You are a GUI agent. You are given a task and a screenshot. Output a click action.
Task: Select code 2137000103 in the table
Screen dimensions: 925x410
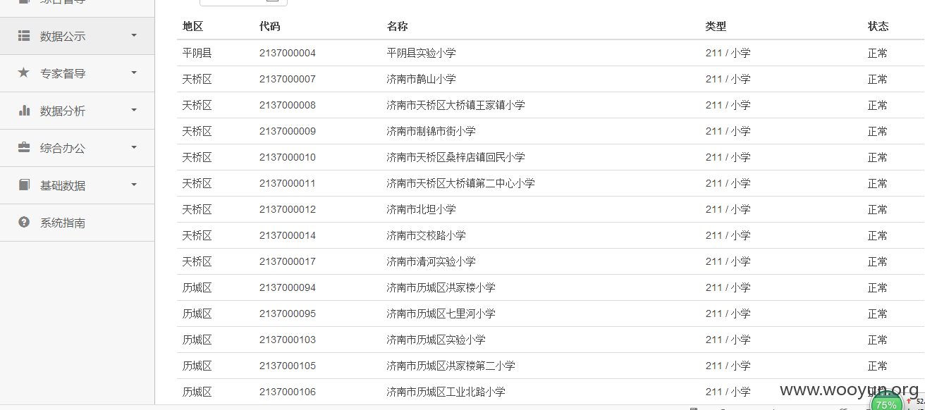point(288,340)
